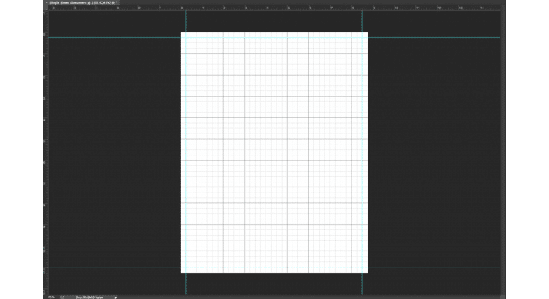Click the 25% zoom level field
The width and height of the screenshot is (549, 299).
[52, 297]
